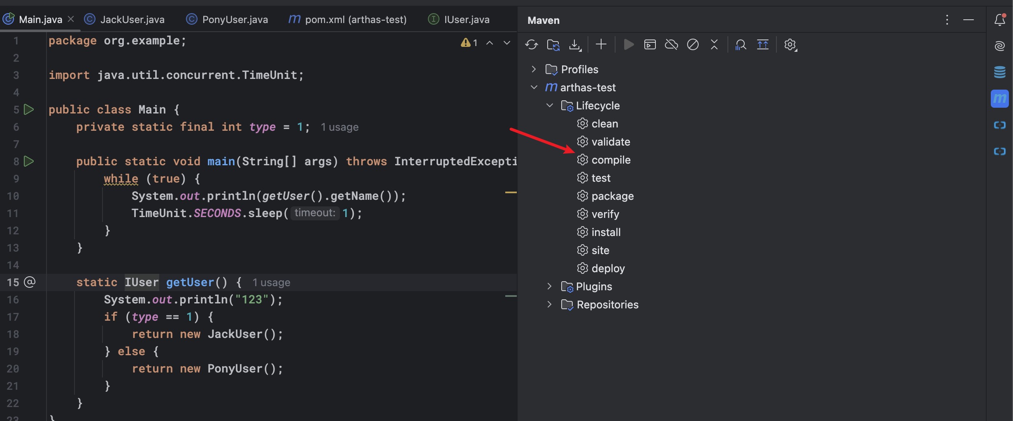This screenshot has width=1013, height=421.
Task: Toggle Maven offline mode
Action: (x=671, y=44)
